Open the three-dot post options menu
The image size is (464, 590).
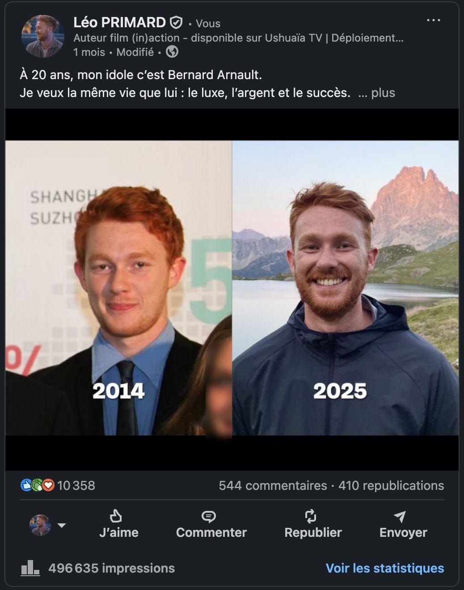click(434, 21)
